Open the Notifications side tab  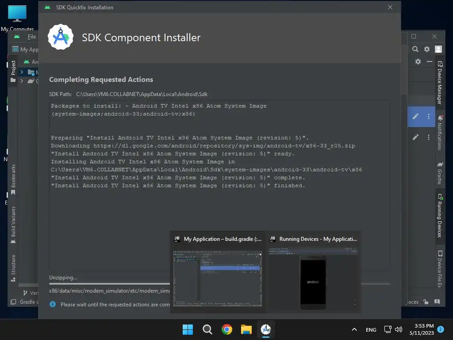point(440,132)
